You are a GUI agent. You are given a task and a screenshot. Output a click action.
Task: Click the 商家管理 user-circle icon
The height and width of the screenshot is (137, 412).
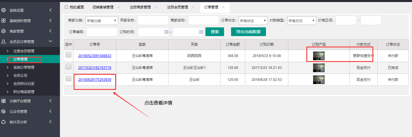[x=3, y=31]
